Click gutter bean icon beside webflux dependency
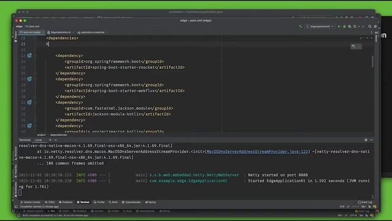392x221 pixels. 29,79
